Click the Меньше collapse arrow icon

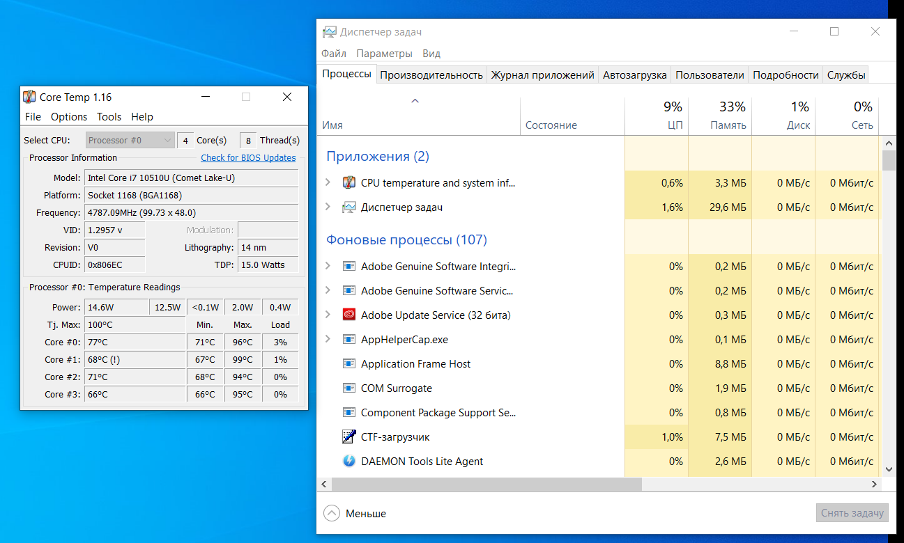[x=332, y=514]
